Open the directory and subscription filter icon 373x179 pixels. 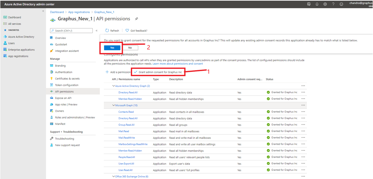click(x=309, y=4)
